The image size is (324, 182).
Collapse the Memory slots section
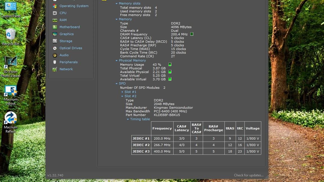point(116,4)
